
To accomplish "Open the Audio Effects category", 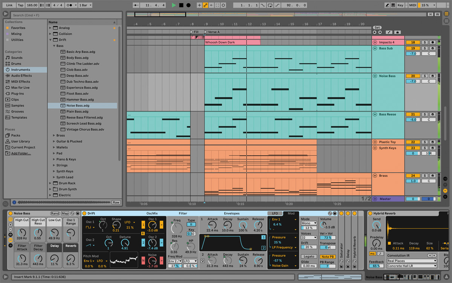I will pyautogui.click(x=21, y=76).
